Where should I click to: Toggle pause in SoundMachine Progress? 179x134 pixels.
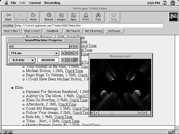tap(72, 60)
